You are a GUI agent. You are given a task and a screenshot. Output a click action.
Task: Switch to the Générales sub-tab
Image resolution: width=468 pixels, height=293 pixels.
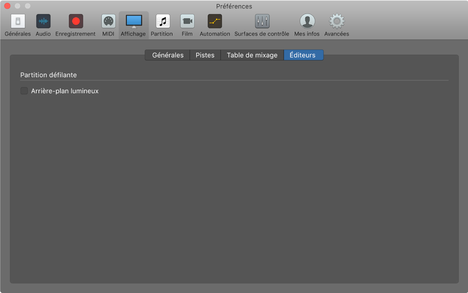tap(168, 55)
